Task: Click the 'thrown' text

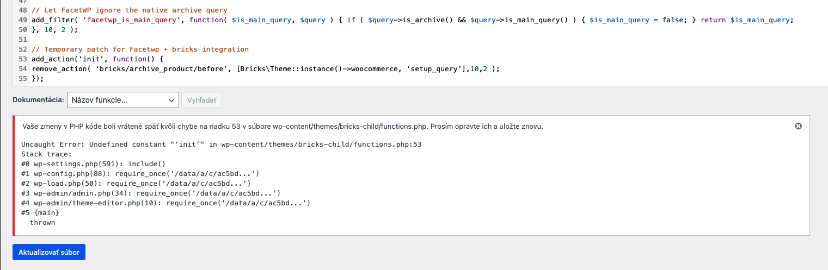Action: 42,223
